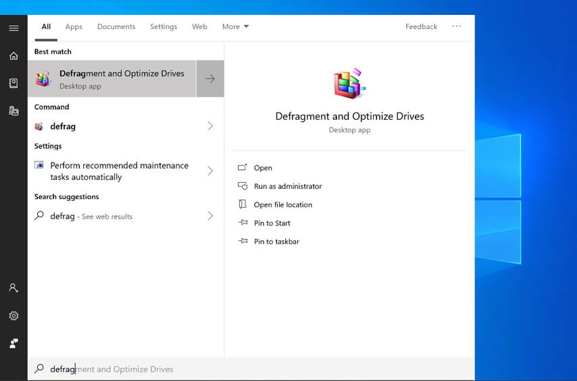Viewport: 577px width, 381px height.
Task: Click the Pin to Start pin icon
Action: (243, 223)
